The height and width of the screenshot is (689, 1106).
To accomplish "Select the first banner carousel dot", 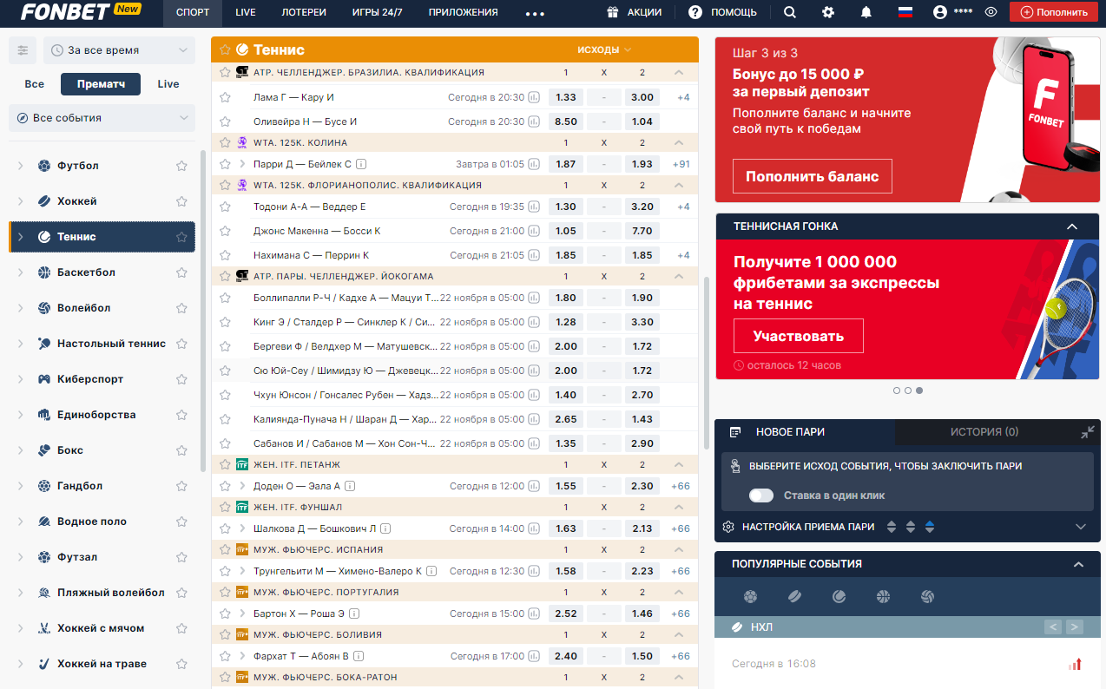I will [897, 390].
